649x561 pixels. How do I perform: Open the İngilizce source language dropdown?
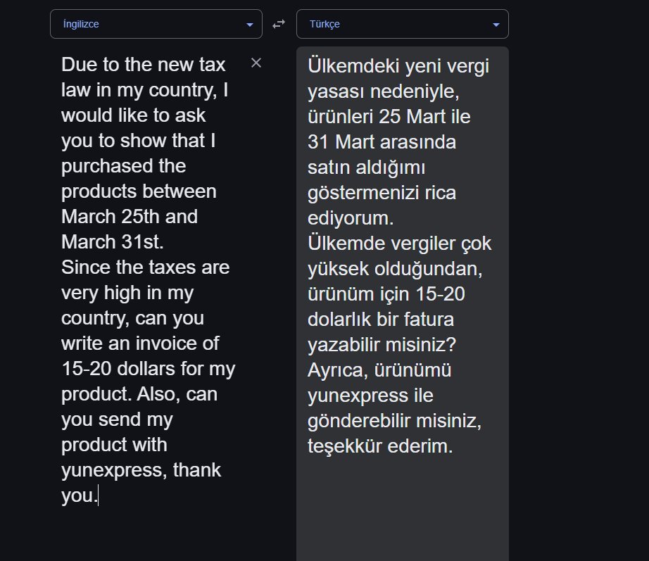156,24
